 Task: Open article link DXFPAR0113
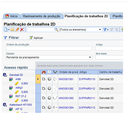87,108
